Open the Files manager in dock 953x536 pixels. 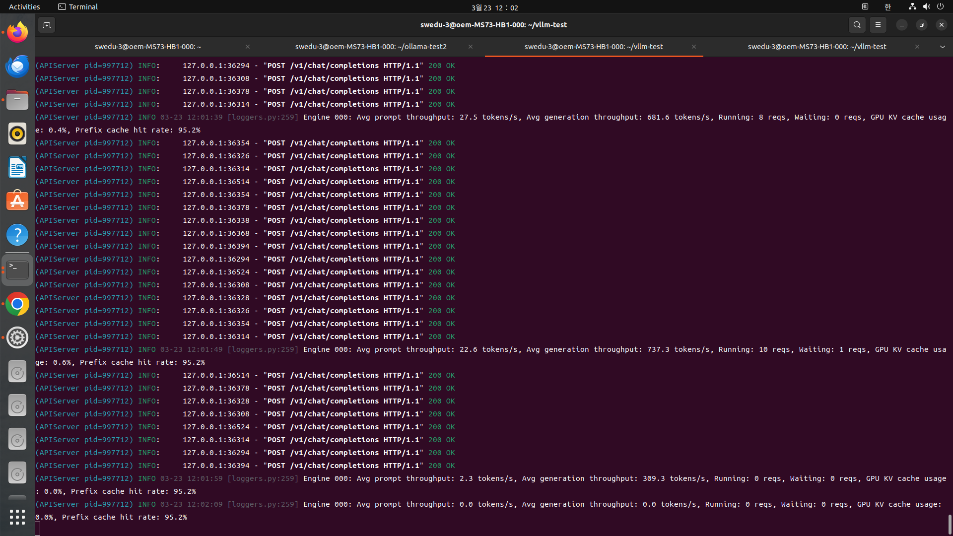pos(17,100)
